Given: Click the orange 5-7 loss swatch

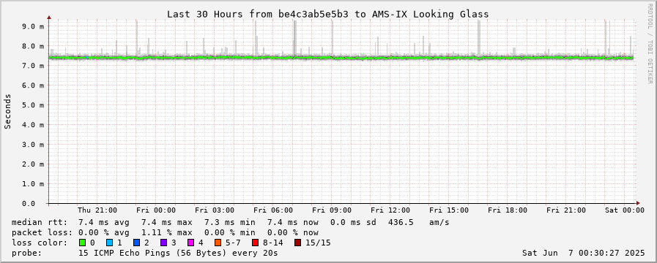Looking at the screenshot, I should click(218, 243).
